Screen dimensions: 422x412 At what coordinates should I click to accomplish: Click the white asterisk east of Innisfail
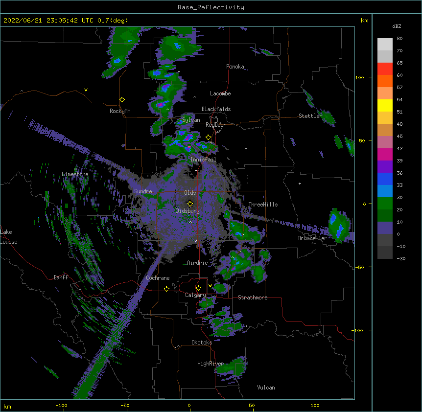[x=246, y=148]
